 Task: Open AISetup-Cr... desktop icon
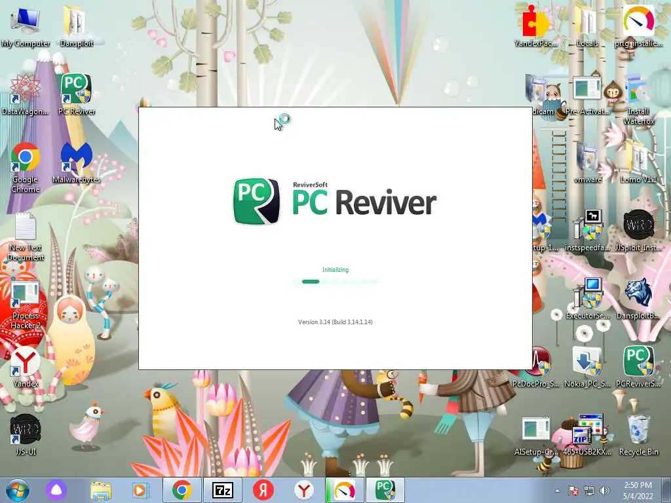(536, 435)
